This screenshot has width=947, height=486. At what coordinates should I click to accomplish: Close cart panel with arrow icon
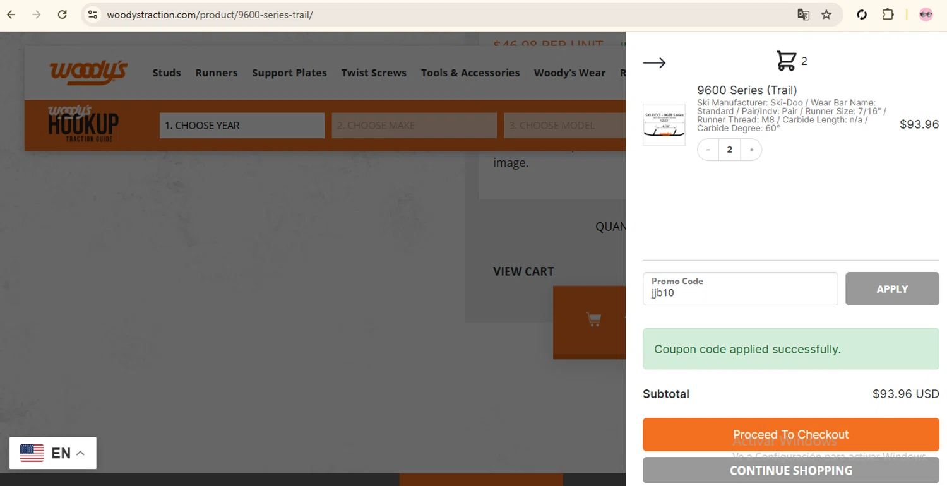click(x=654, y=62)
